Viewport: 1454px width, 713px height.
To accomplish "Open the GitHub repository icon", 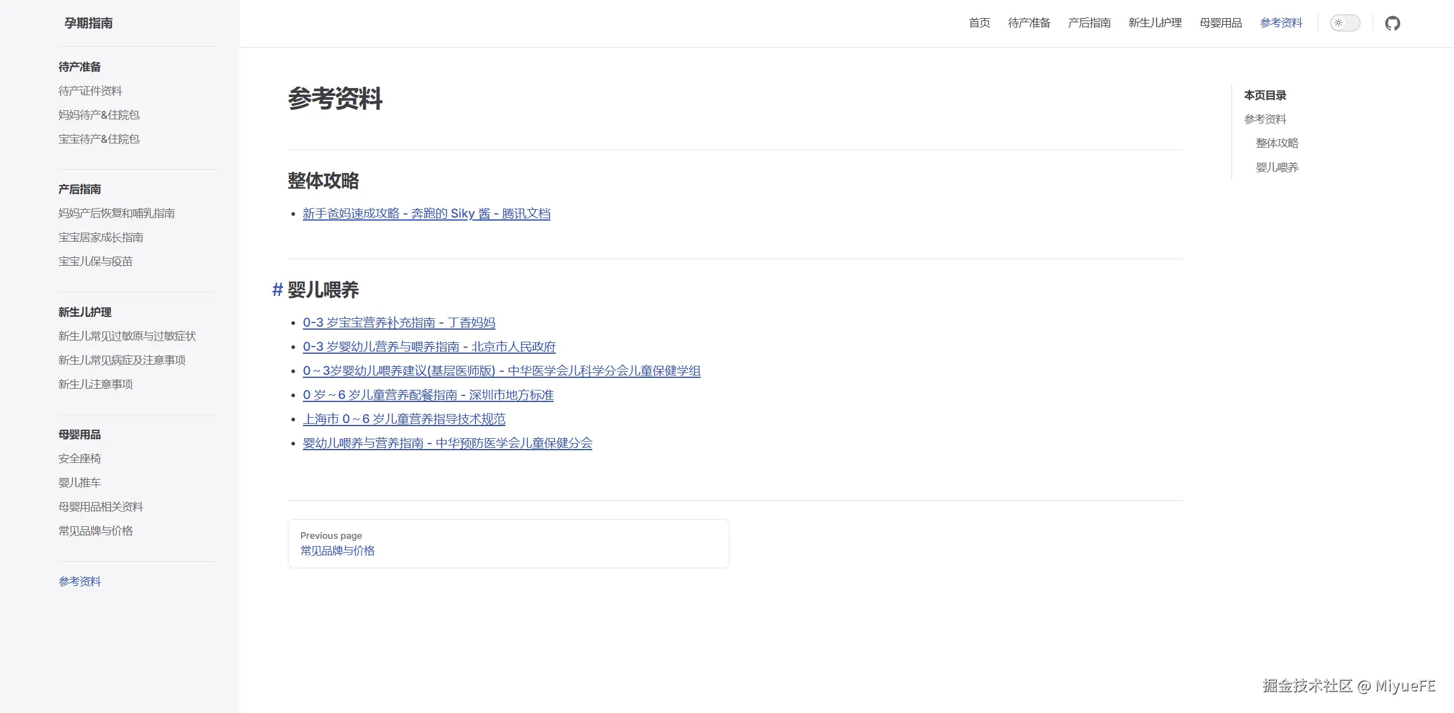I will point(1392,24).
